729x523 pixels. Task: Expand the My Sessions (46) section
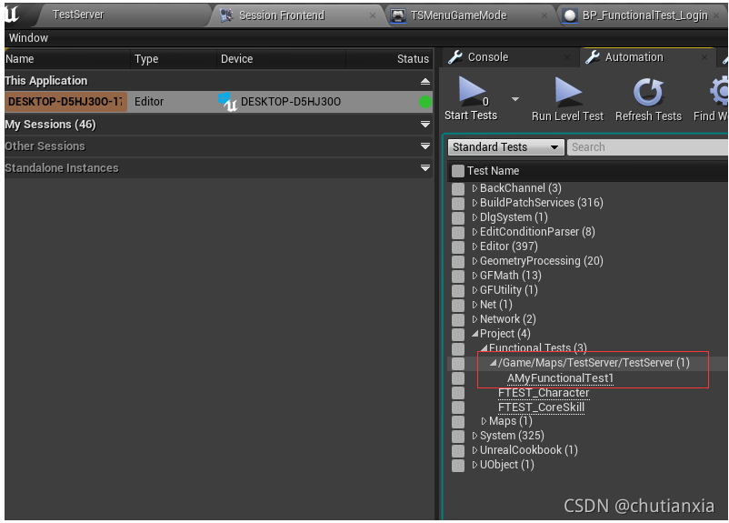(x=424, y=125)
